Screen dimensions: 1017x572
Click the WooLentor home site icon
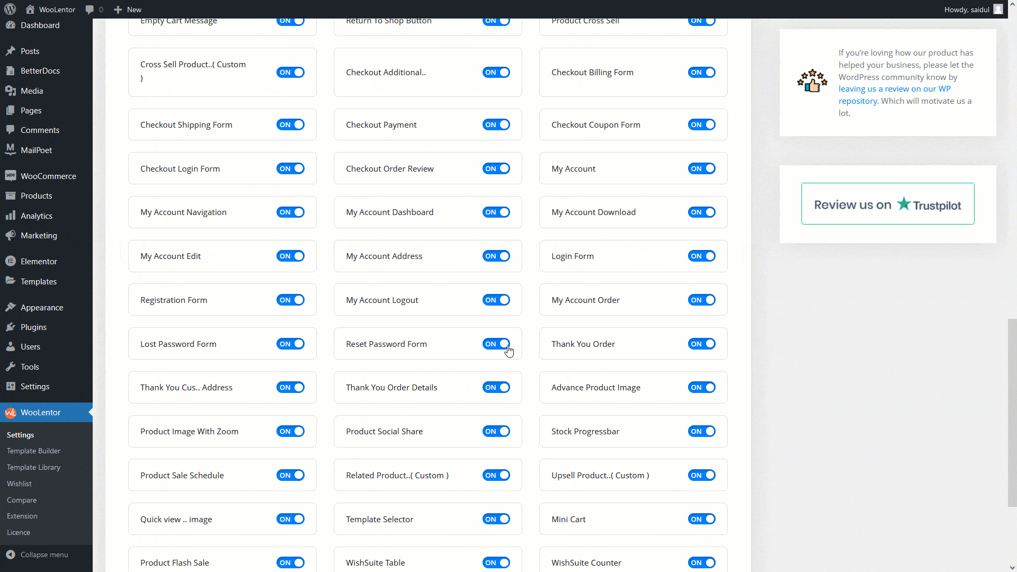30,10
